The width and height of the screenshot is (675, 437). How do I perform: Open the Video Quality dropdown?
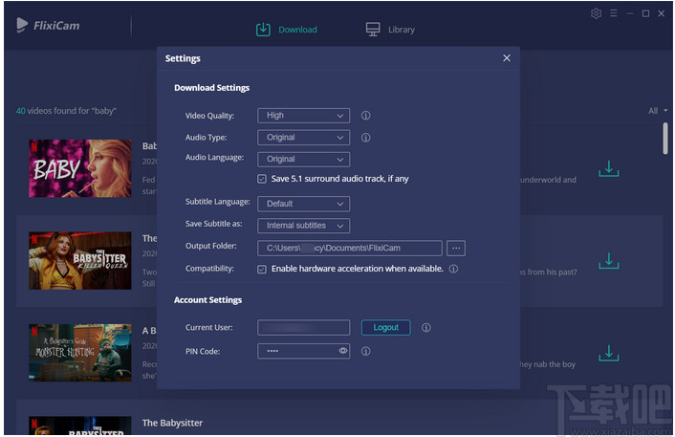pos(303,116)
